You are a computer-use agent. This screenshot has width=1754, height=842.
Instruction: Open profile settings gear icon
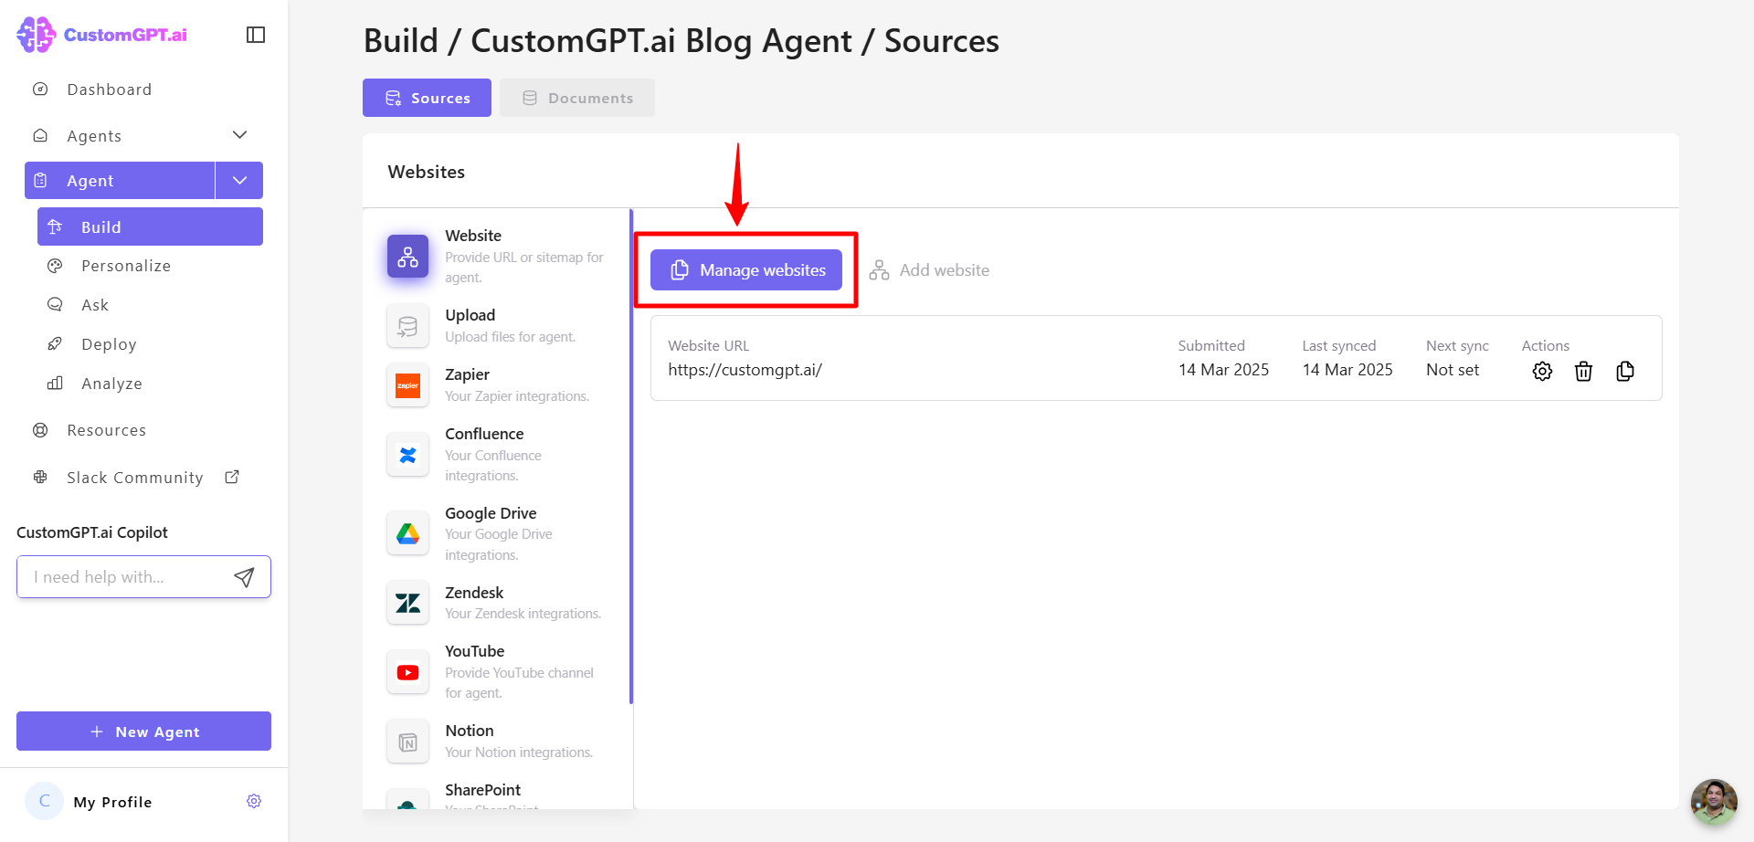point(254,801)
